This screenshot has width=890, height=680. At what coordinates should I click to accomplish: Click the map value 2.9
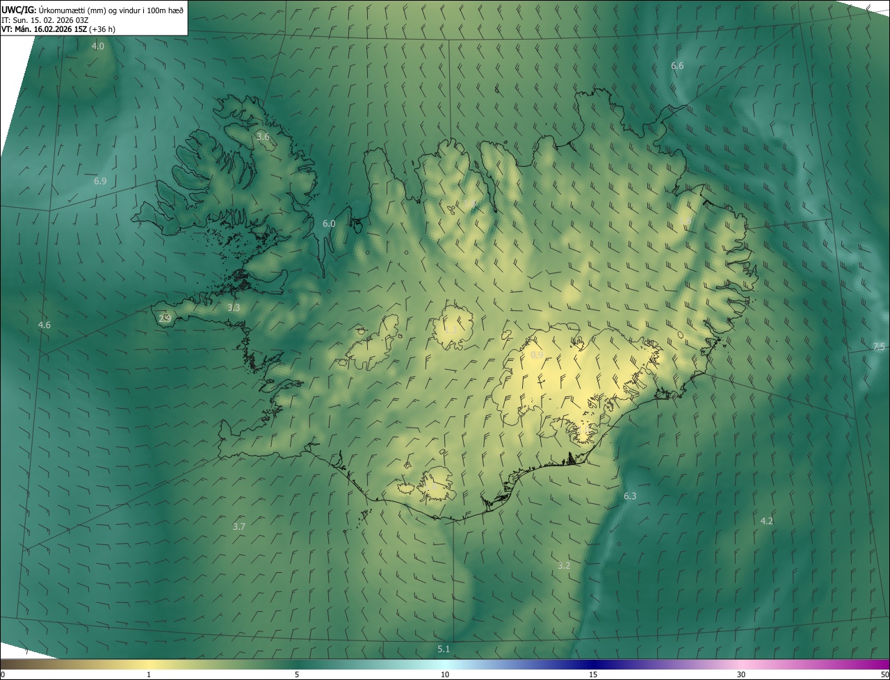[165, 318]
